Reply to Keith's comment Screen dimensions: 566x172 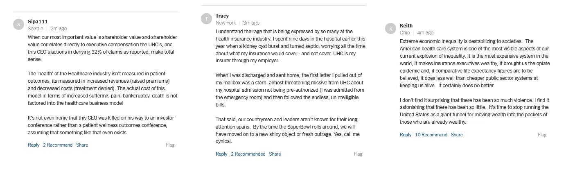(x=406, y=135)
